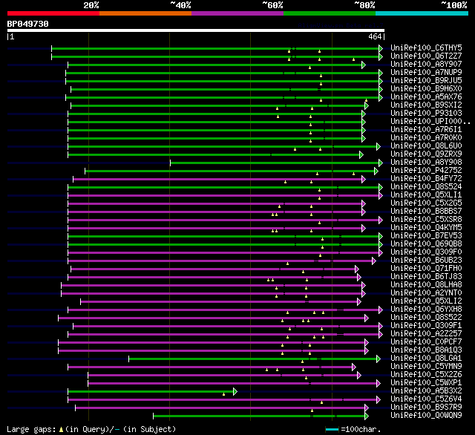Click the UniRef100_A8Y908 label
The image size is (475, 435).
[x=426, y=163]
